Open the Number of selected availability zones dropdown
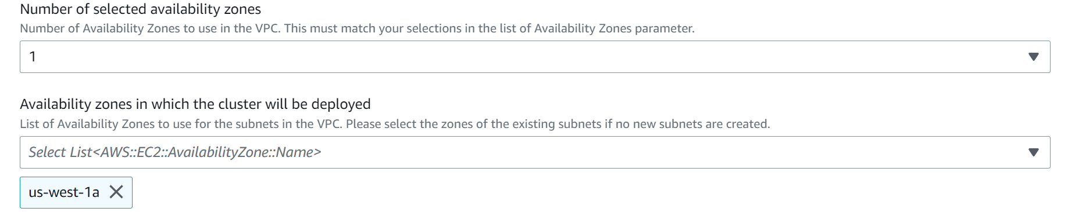The width and height of the screenshot is (1068, 212). [x=535, y=57]
